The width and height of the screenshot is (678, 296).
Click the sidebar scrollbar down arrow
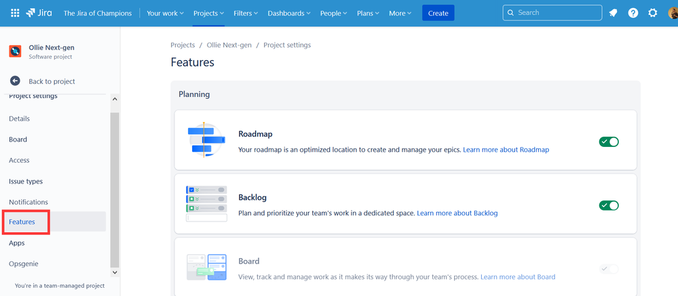point(115,272)
